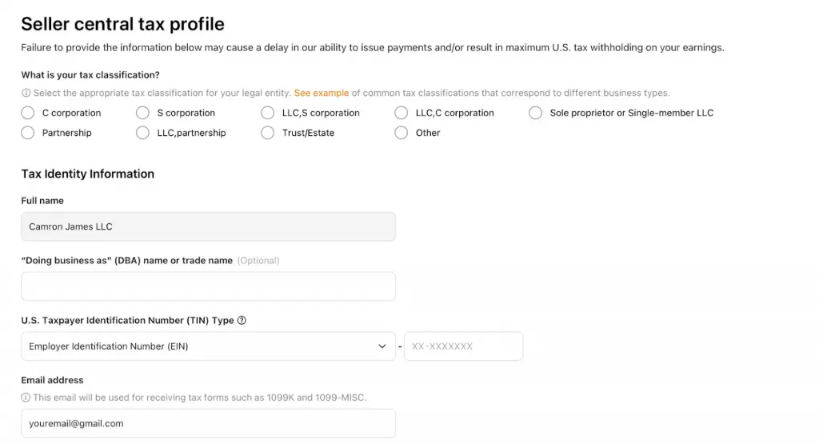This screenshot has width=819, height=444.
Task: Choose the Trust/Estate option
Action: (267, 133)
